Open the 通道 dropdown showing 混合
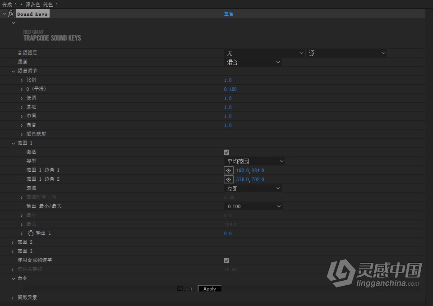 (x=253, y=62)
